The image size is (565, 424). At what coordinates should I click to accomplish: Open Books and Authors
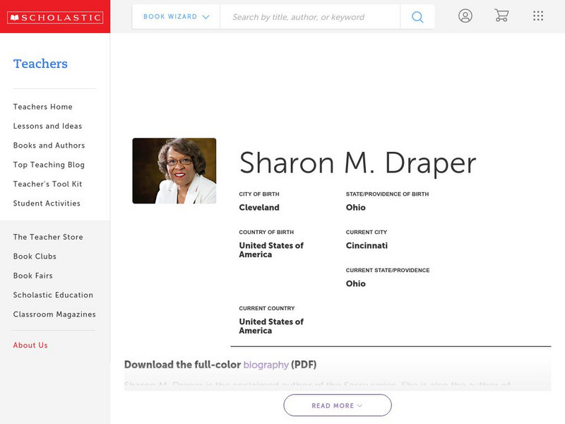pos(49,146)
